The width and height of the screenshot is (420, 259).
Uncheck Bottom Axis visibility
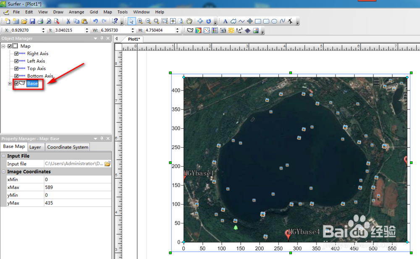(x=16, y=76)
